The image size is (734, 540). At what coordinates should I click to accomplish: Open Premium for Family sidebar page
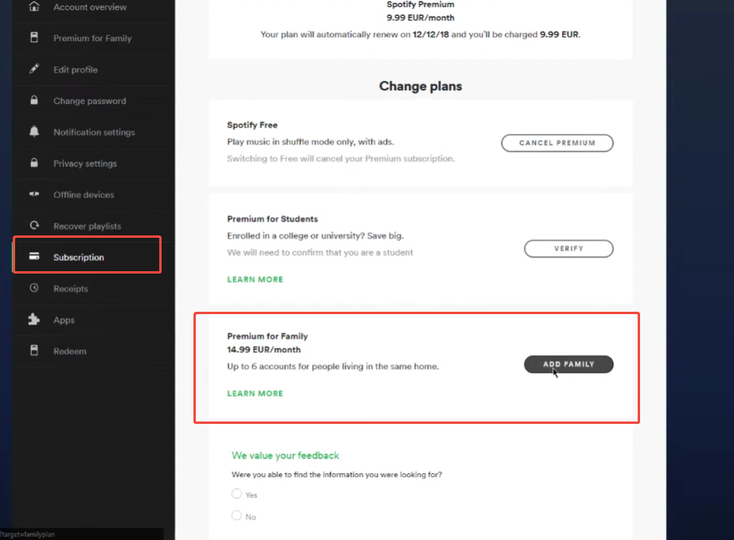click(x=92, y=38)
